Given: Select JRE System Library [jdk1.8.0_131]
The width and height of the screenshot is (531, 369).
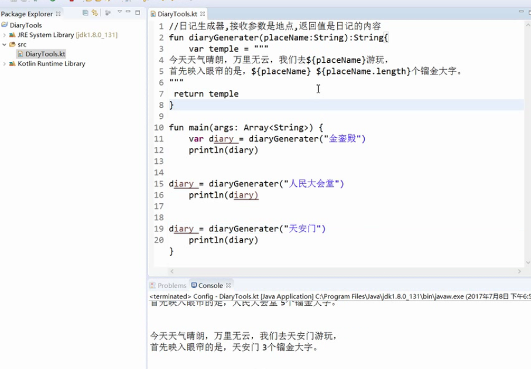Looking at the screenshot, I should [67, 35].
